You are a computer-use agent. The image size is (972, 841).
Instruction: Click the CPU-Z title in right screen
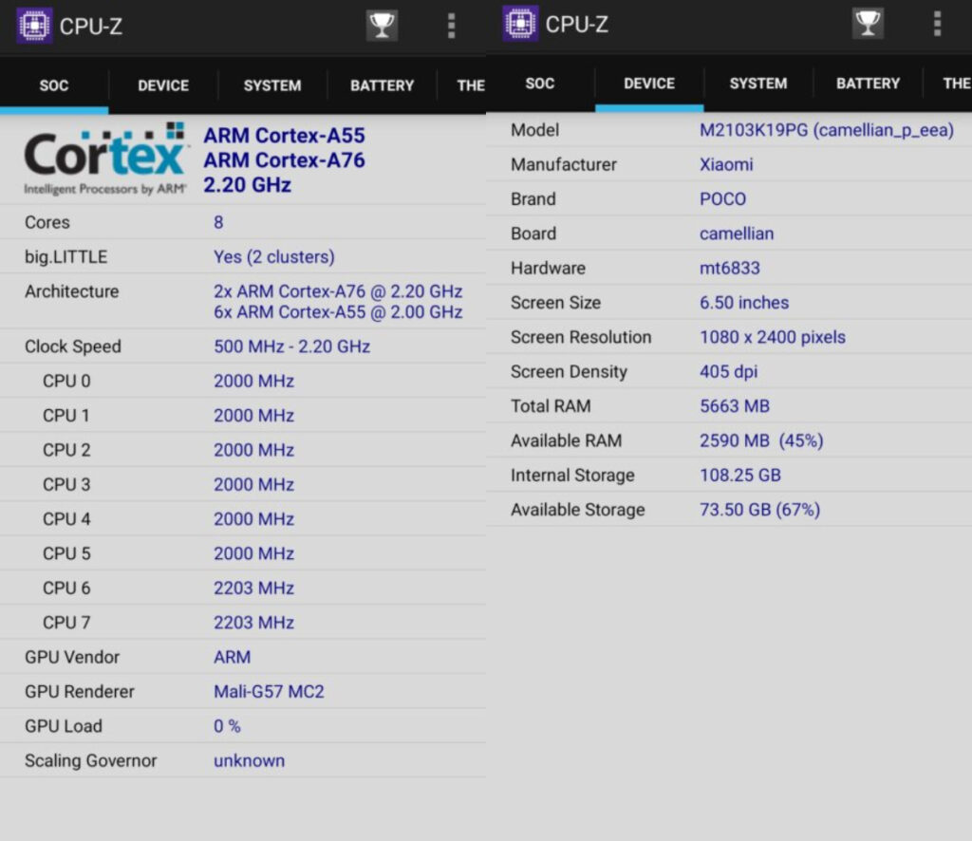click(x=577, y=24)
